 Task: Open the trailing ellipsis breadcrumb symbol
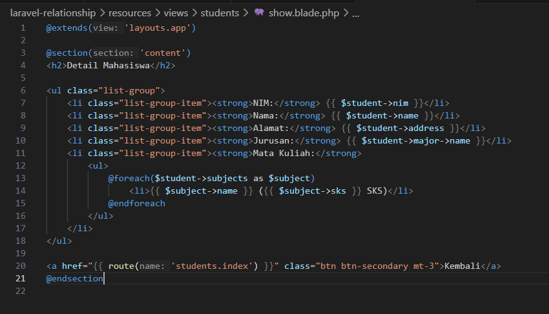356,13
